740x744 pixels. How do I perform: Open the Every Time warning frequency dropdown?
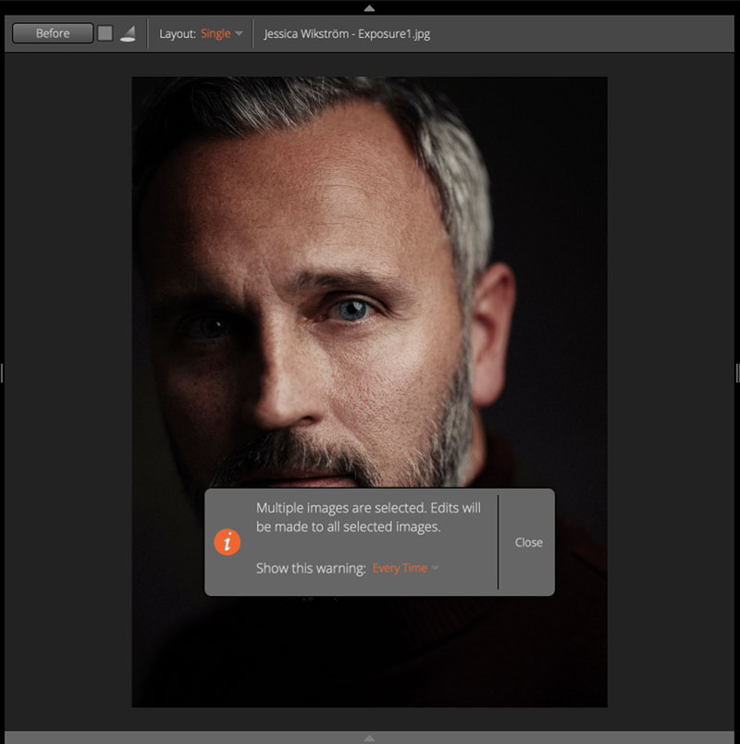(405, 568)
